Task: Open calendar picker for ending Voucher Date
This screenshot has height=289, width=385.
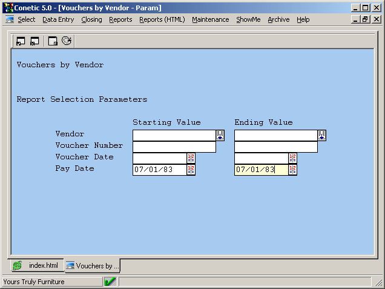Action: pos(293,158)
